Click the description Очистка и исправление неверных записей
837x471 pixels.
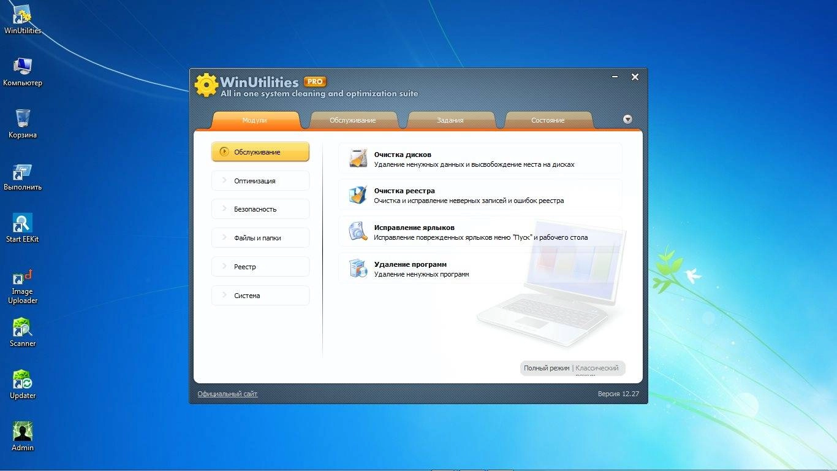pos(469,201)
